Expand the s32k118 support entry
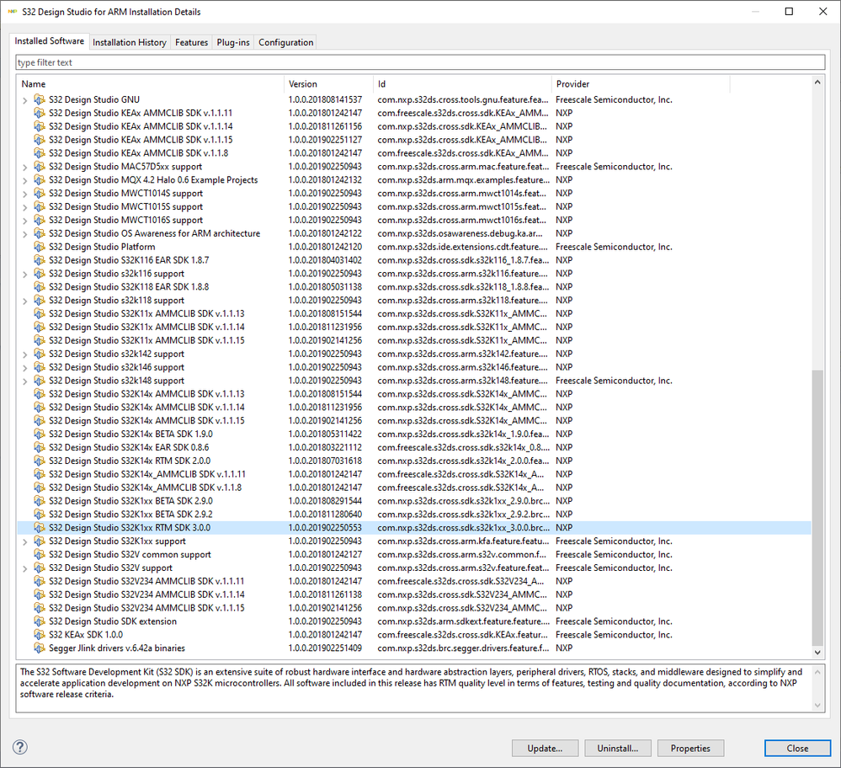Image resolution: width=841 pixels, height=768 pixels. click(x=24, y=301)
